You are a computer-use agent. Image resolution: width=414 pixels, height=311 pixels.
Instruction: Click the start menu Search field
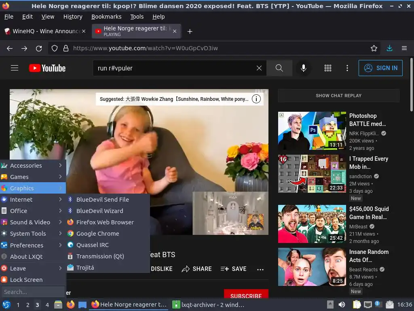coord(32,292)
